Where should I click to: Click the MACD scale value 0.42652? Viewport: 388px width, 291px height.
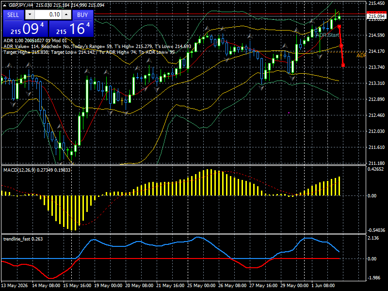tap(375, 169)
